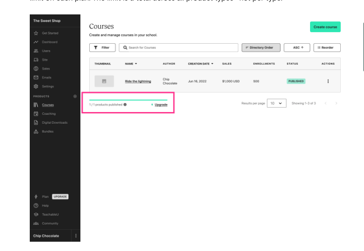
Task: Go to the next results page
Action: 336,103
